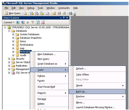The image size is (129, 110).
Task: Collapse the ITMUGDB\I1 server node
Action: [x=5, y=27]
